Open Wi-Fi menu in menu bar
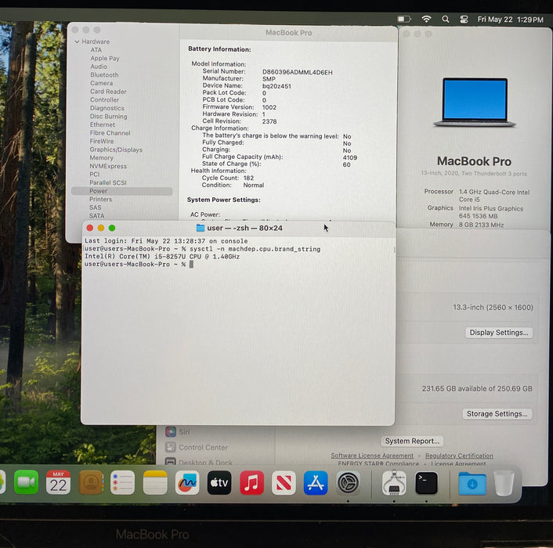This screenshot has height=548, width=553. click(426, 19)
